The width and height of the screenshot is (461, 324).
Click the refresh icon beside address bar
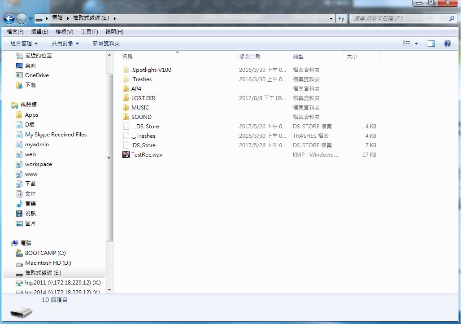[x=341, y=18]
